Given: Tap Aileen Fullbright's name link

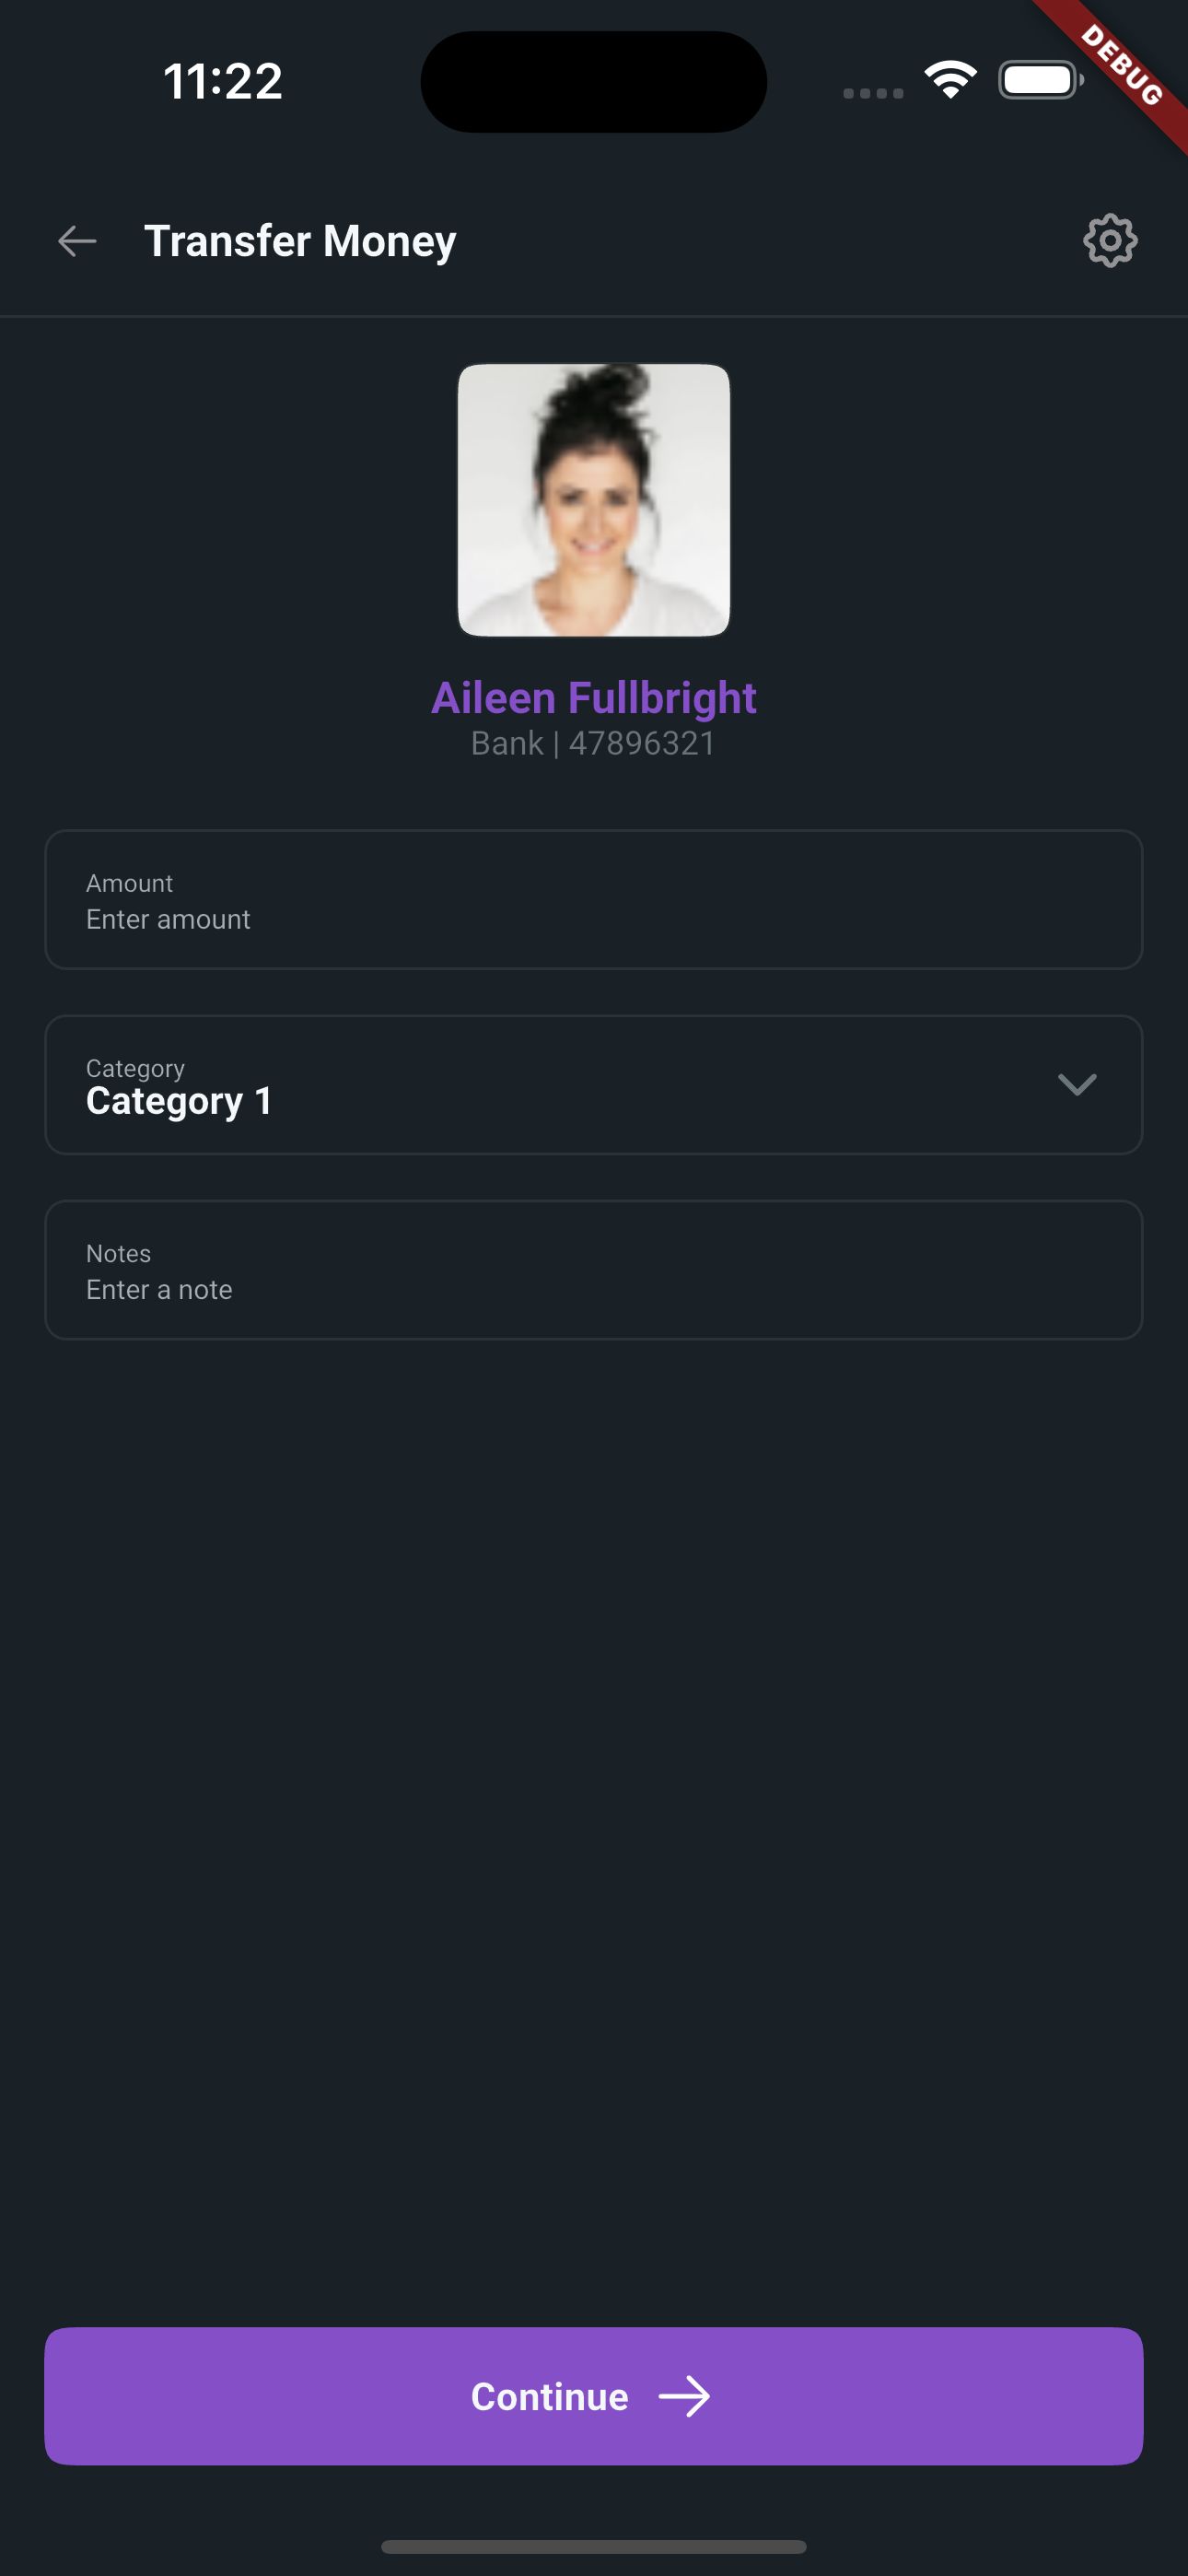Looking at the screenshot, I should [x=594, y=697].
